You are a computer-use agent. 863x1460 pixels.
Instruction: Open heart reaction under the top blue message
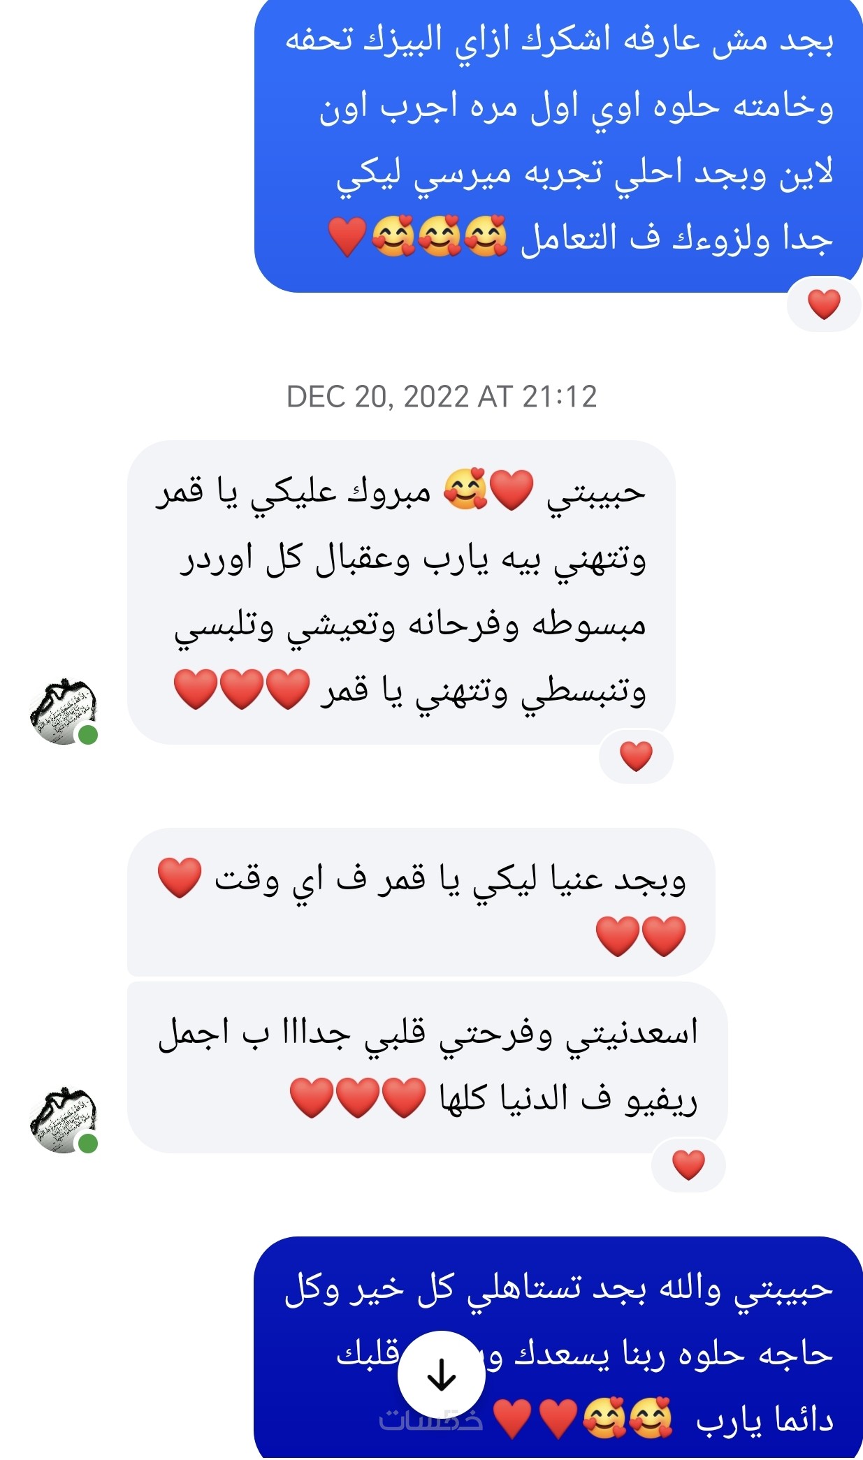(x=824, y=304)
